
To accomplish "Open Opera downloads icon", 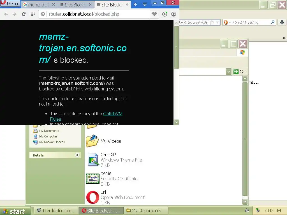I will (x=165, y=14).
